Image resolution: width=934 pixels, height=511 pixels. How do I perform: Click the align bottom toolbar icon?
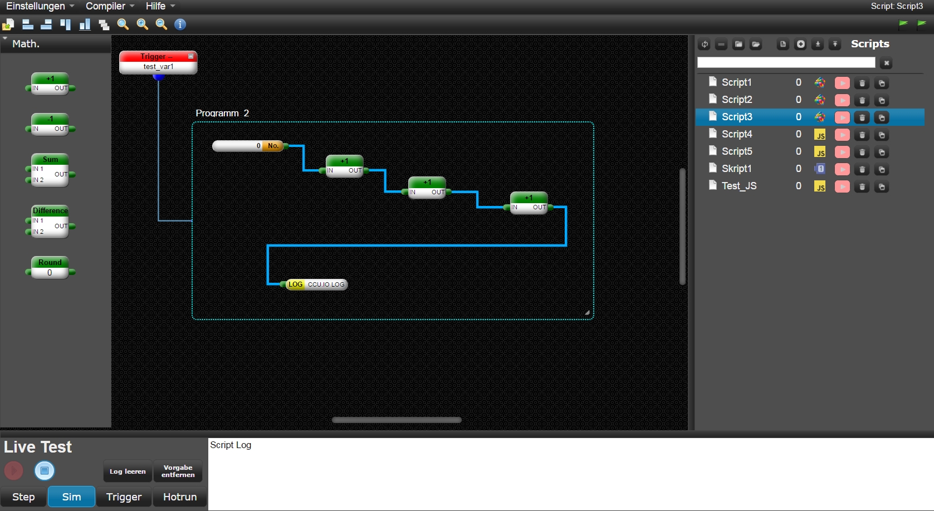(x=85, y=24)
